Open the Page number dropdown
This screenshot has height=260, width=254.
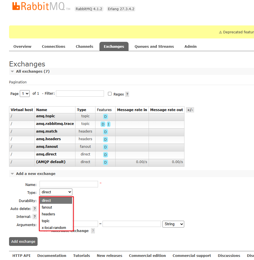25,94
